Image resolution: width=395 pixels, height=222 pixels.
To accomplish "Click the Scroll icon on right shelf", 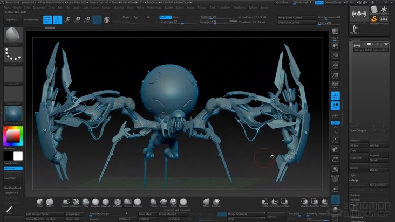I will coord(335,46).
